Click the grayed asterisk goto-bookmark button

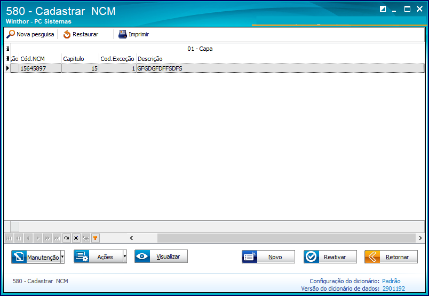85,238
